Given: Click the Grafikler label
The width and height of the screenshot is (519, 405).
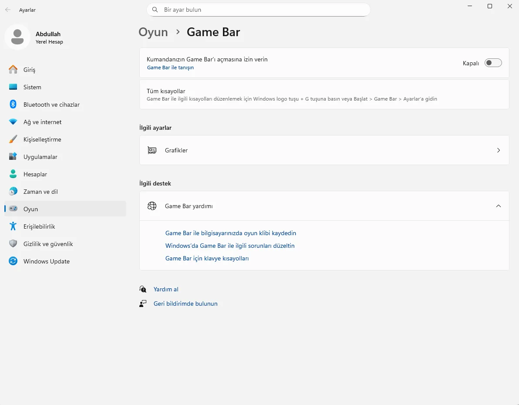Looking at the screenshot, I should [x=176, y=150].
